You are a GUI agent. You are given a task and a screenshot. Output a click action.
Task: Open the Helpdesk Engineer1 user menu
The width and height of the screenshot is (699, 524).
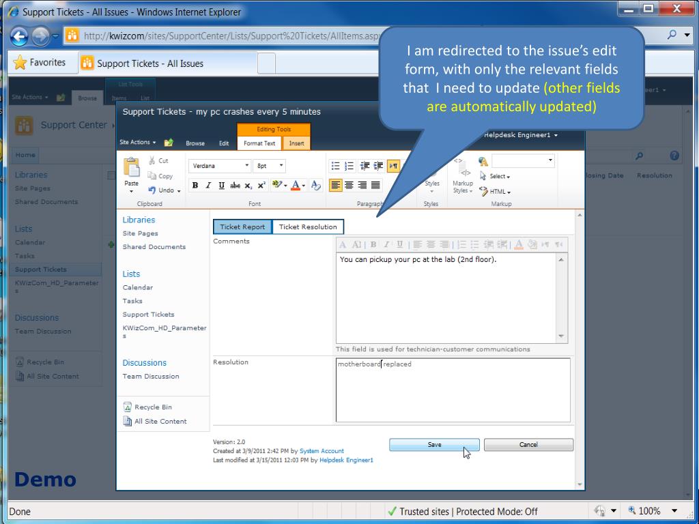521,135
